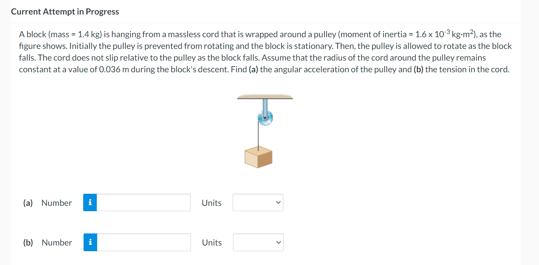Click the Units label next to part (b)
This screenshot has height=265, width=539.
[x=211, y=242]
